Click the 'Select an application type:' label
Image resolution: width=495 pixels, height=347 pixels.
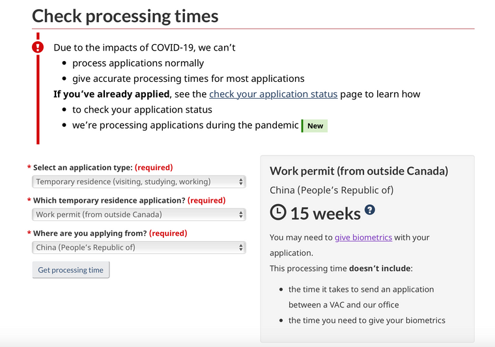pyautogui.click(x=83, y=168)
